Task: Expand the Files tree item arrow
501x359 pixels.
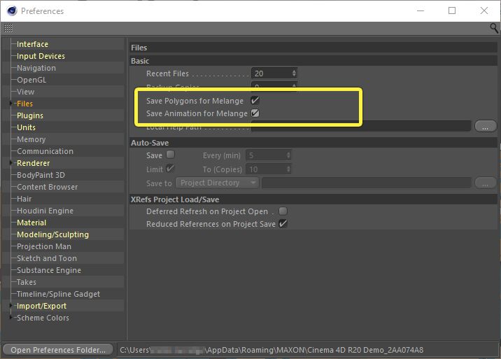Action: (11, 104)
